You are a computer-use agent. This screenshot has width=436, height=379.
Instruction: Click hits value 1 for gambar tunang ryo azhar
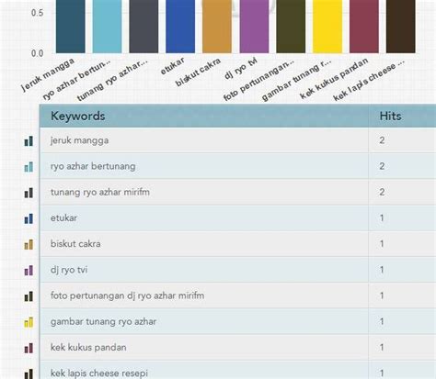[x=382, y=321]
